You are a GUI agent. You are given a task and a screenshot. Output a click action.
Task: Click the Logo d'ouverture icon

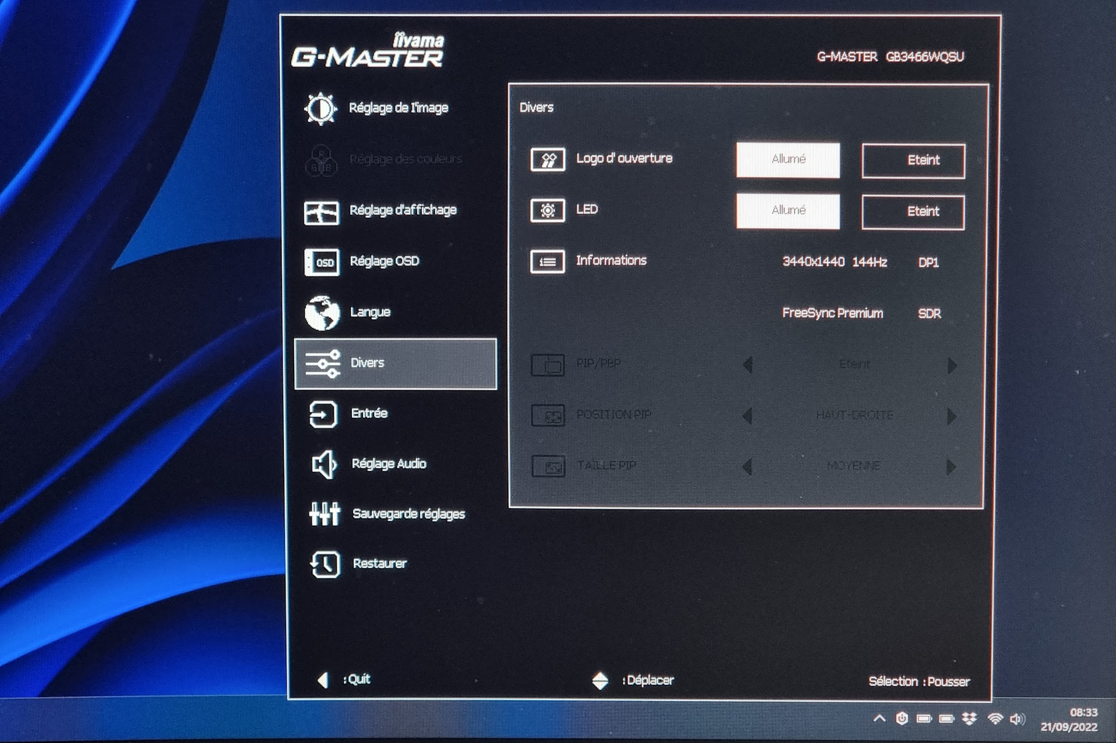coord(547,159)
